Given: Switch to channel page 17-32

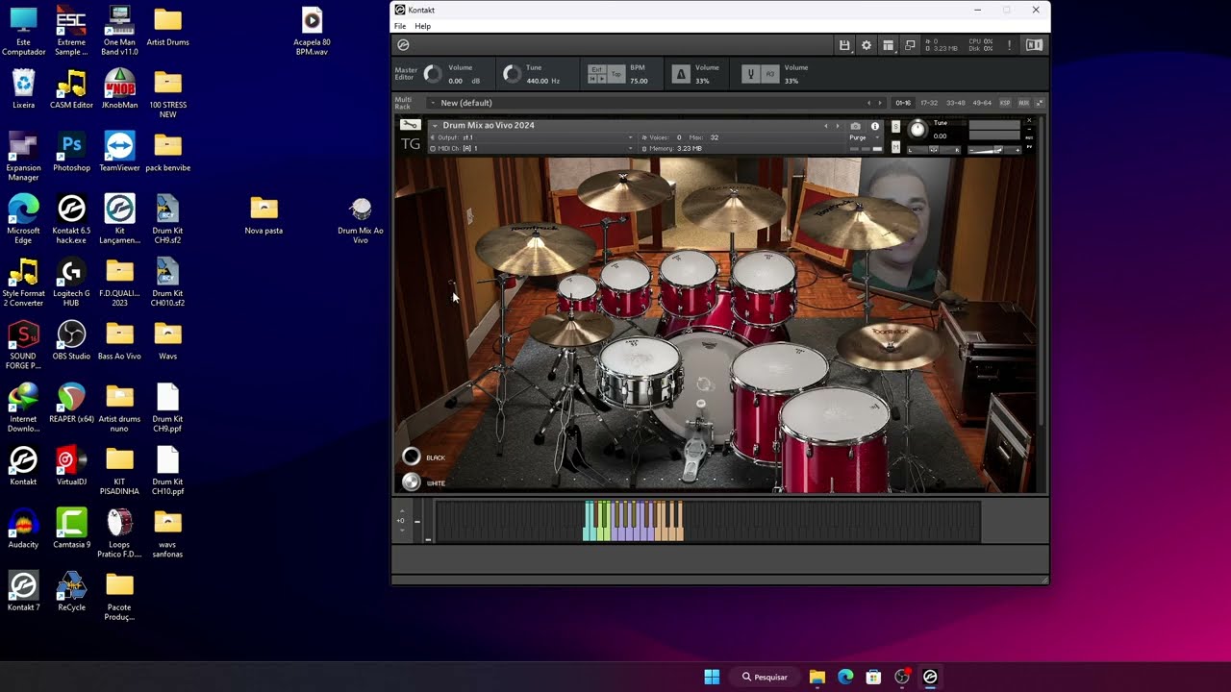Looking at the screenshot, I should click(x=929, y=103).
